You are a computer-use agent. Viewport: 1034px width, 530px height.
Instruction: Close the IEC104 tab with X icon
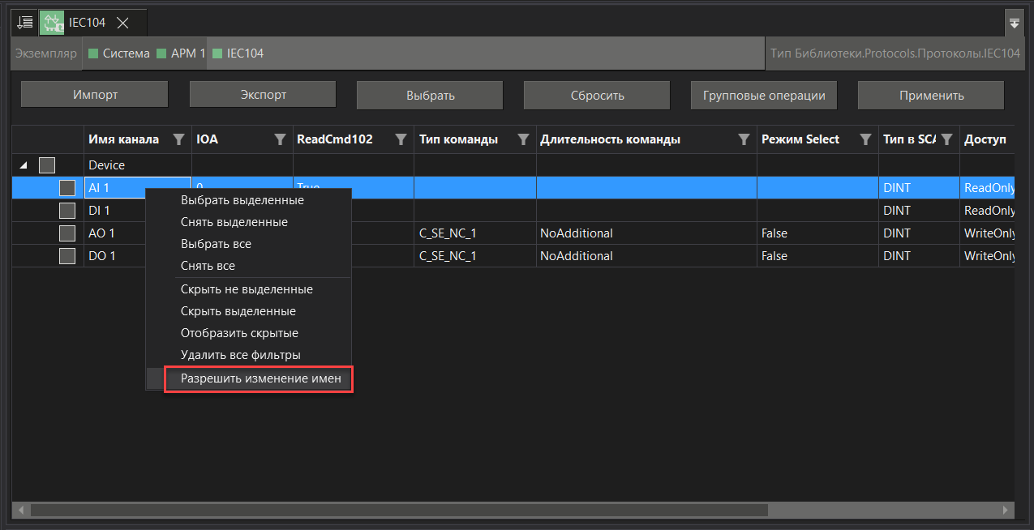coord(123,23)
